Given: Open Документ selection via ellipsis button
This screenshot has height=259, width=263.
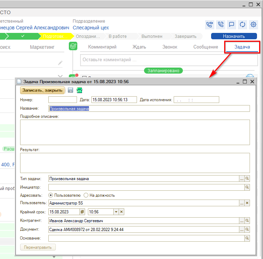Looking at the screenshot, I should (242, 230).
